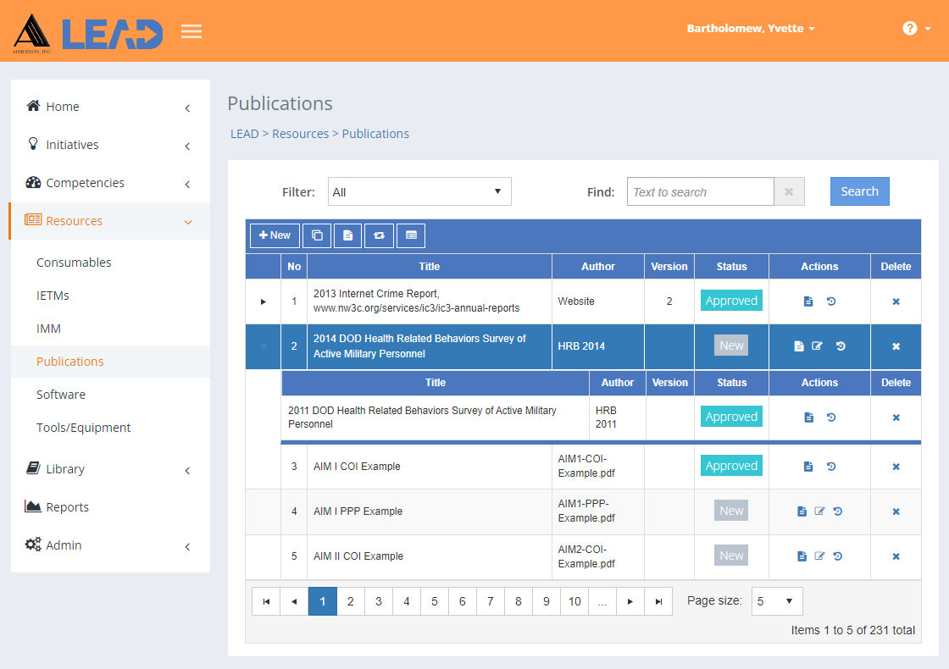This screenshot has height=669, width=949.
Task: Click the document icon for AIM II COI Example
Action: coord(802,556)
